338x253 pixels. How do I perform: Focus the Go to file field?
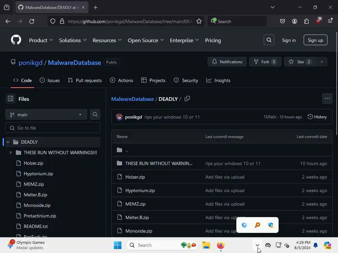(53, 128)
